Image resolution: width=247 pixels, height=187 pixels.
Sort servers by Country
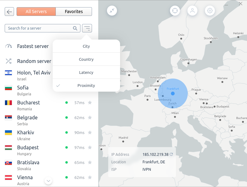86,59
